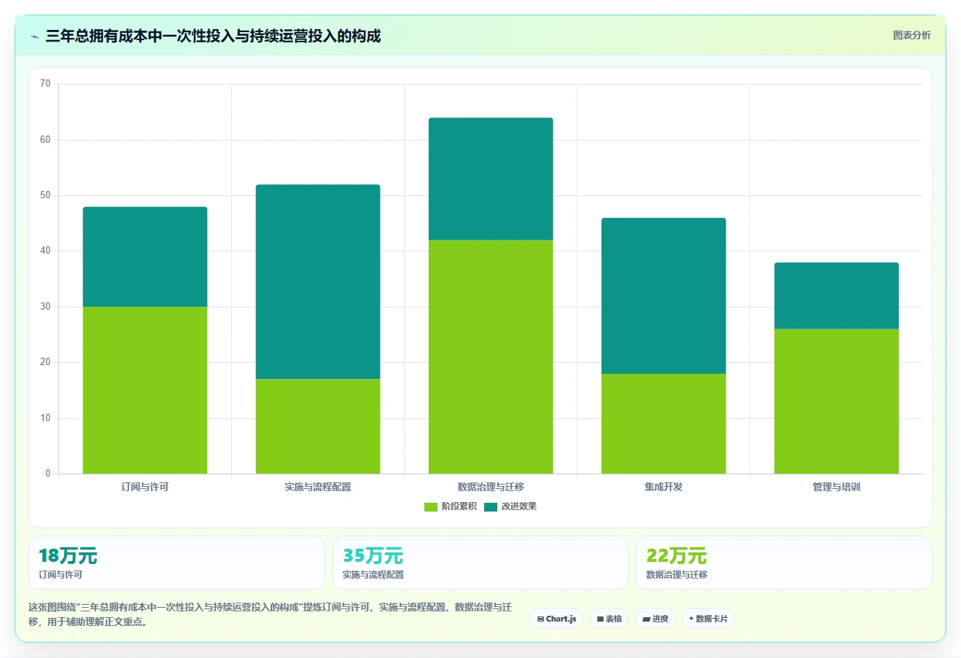
Task: Click the teal 改进效果 legend color box
Action: 491,507
